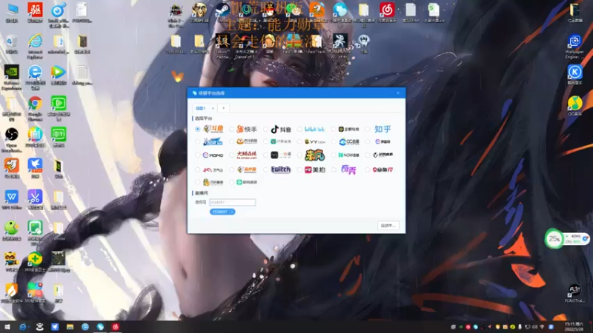Select the Kuaishou (快手) platform option
593x333 pixels.
231,129
